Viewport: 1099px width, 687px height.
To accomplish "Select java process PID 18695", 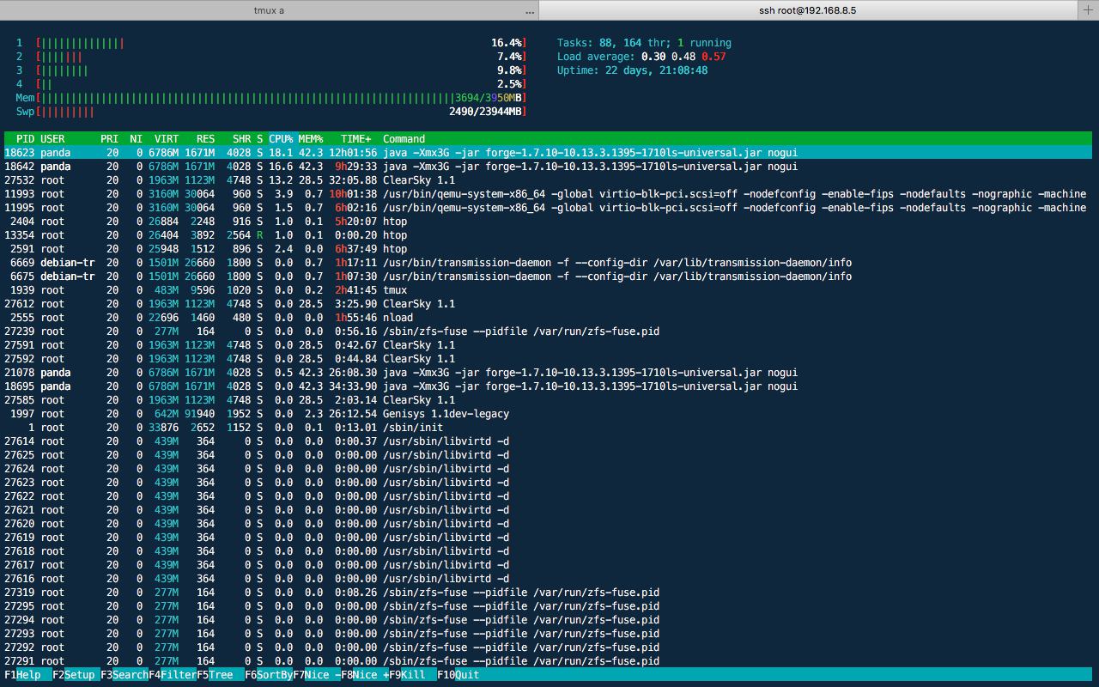I will pyautogui.click(x=548, y=386).
